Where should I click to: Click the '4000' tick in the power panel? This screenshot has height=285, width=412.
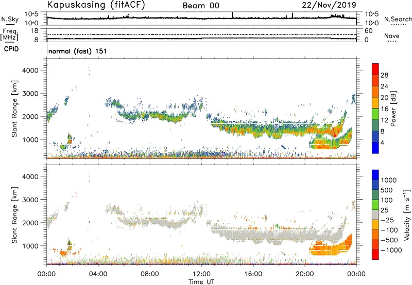(30, 70)
